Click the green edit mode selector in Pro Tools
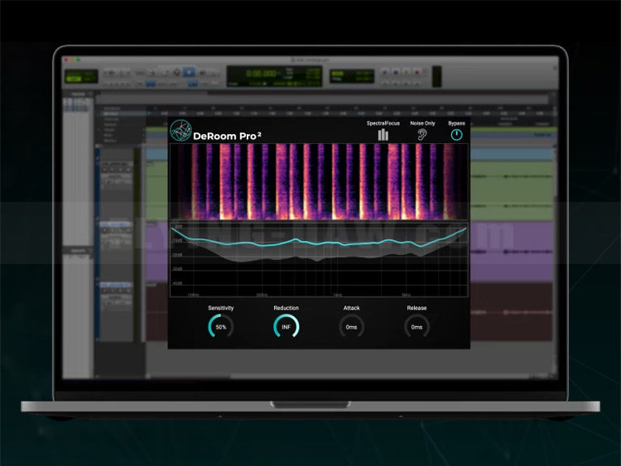 81,76
